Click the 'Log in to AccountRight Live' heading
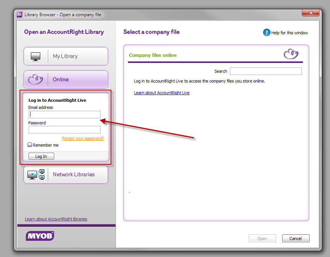This screenshot has width=330, height=257. pos(57,100)
